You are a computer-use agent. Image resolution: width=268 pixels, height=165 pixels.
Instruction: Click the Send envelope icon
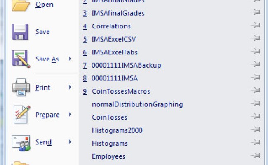click(x=21, y=143)
